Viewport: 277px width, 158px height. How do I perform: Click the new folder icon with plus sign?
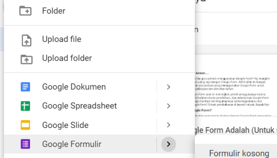[x=25, y=11]
